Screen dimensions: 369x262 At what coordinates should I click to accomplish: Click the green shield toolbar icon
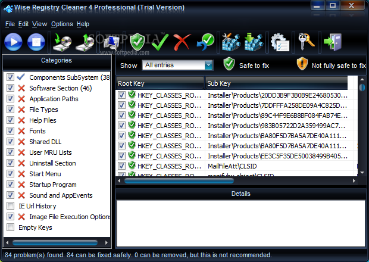[137, 42]
